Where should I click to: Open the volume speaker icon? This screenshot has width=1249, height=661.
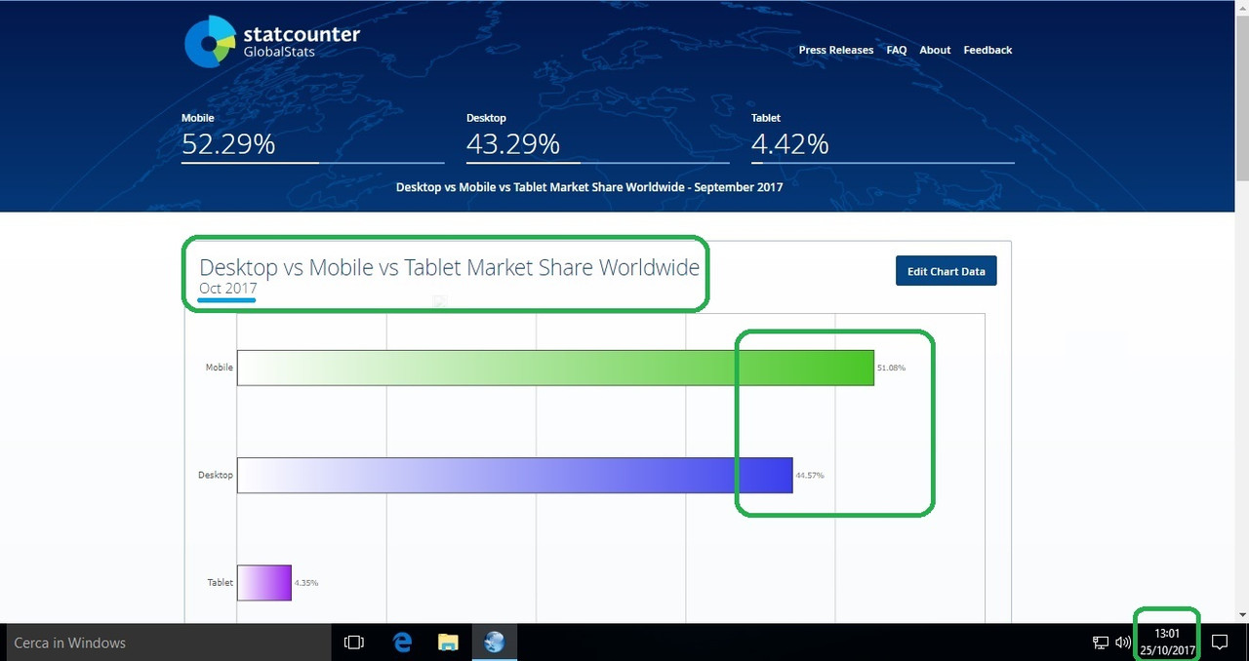point(1123,642)
